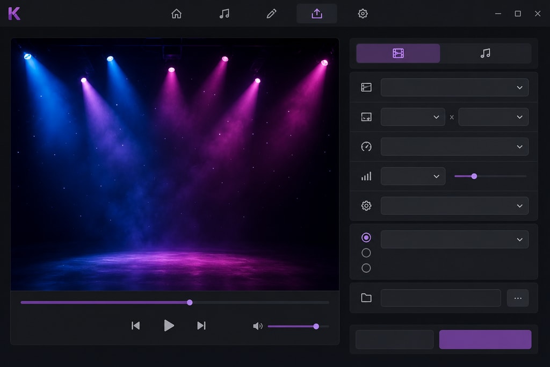Click the dark secondary button at bottom

[395, 339]
